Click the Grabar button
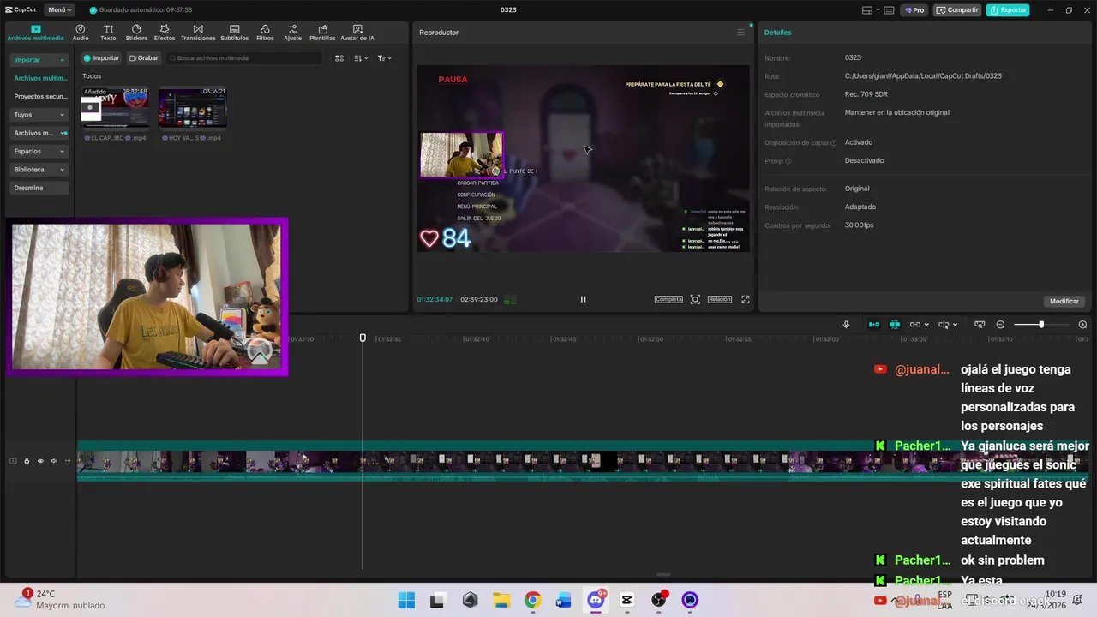1097x617 pixels. tap(143, 58)
